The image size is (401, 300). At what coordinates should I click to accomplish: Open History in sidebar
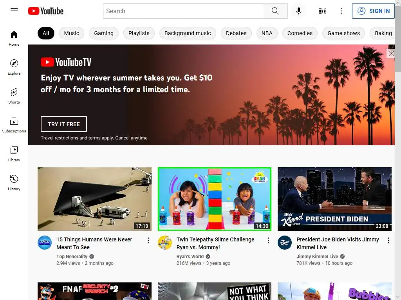(x=14, y=183)
